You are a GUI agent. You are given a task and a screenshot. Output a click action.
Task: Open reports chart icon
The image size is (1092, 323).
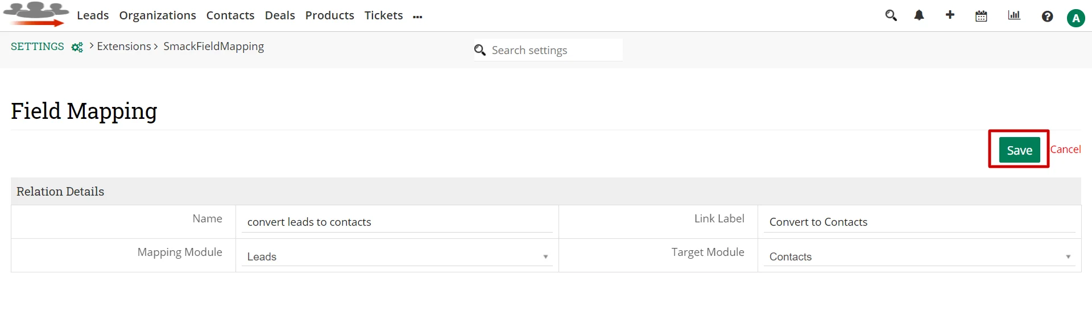click(x=1014, y=15)
